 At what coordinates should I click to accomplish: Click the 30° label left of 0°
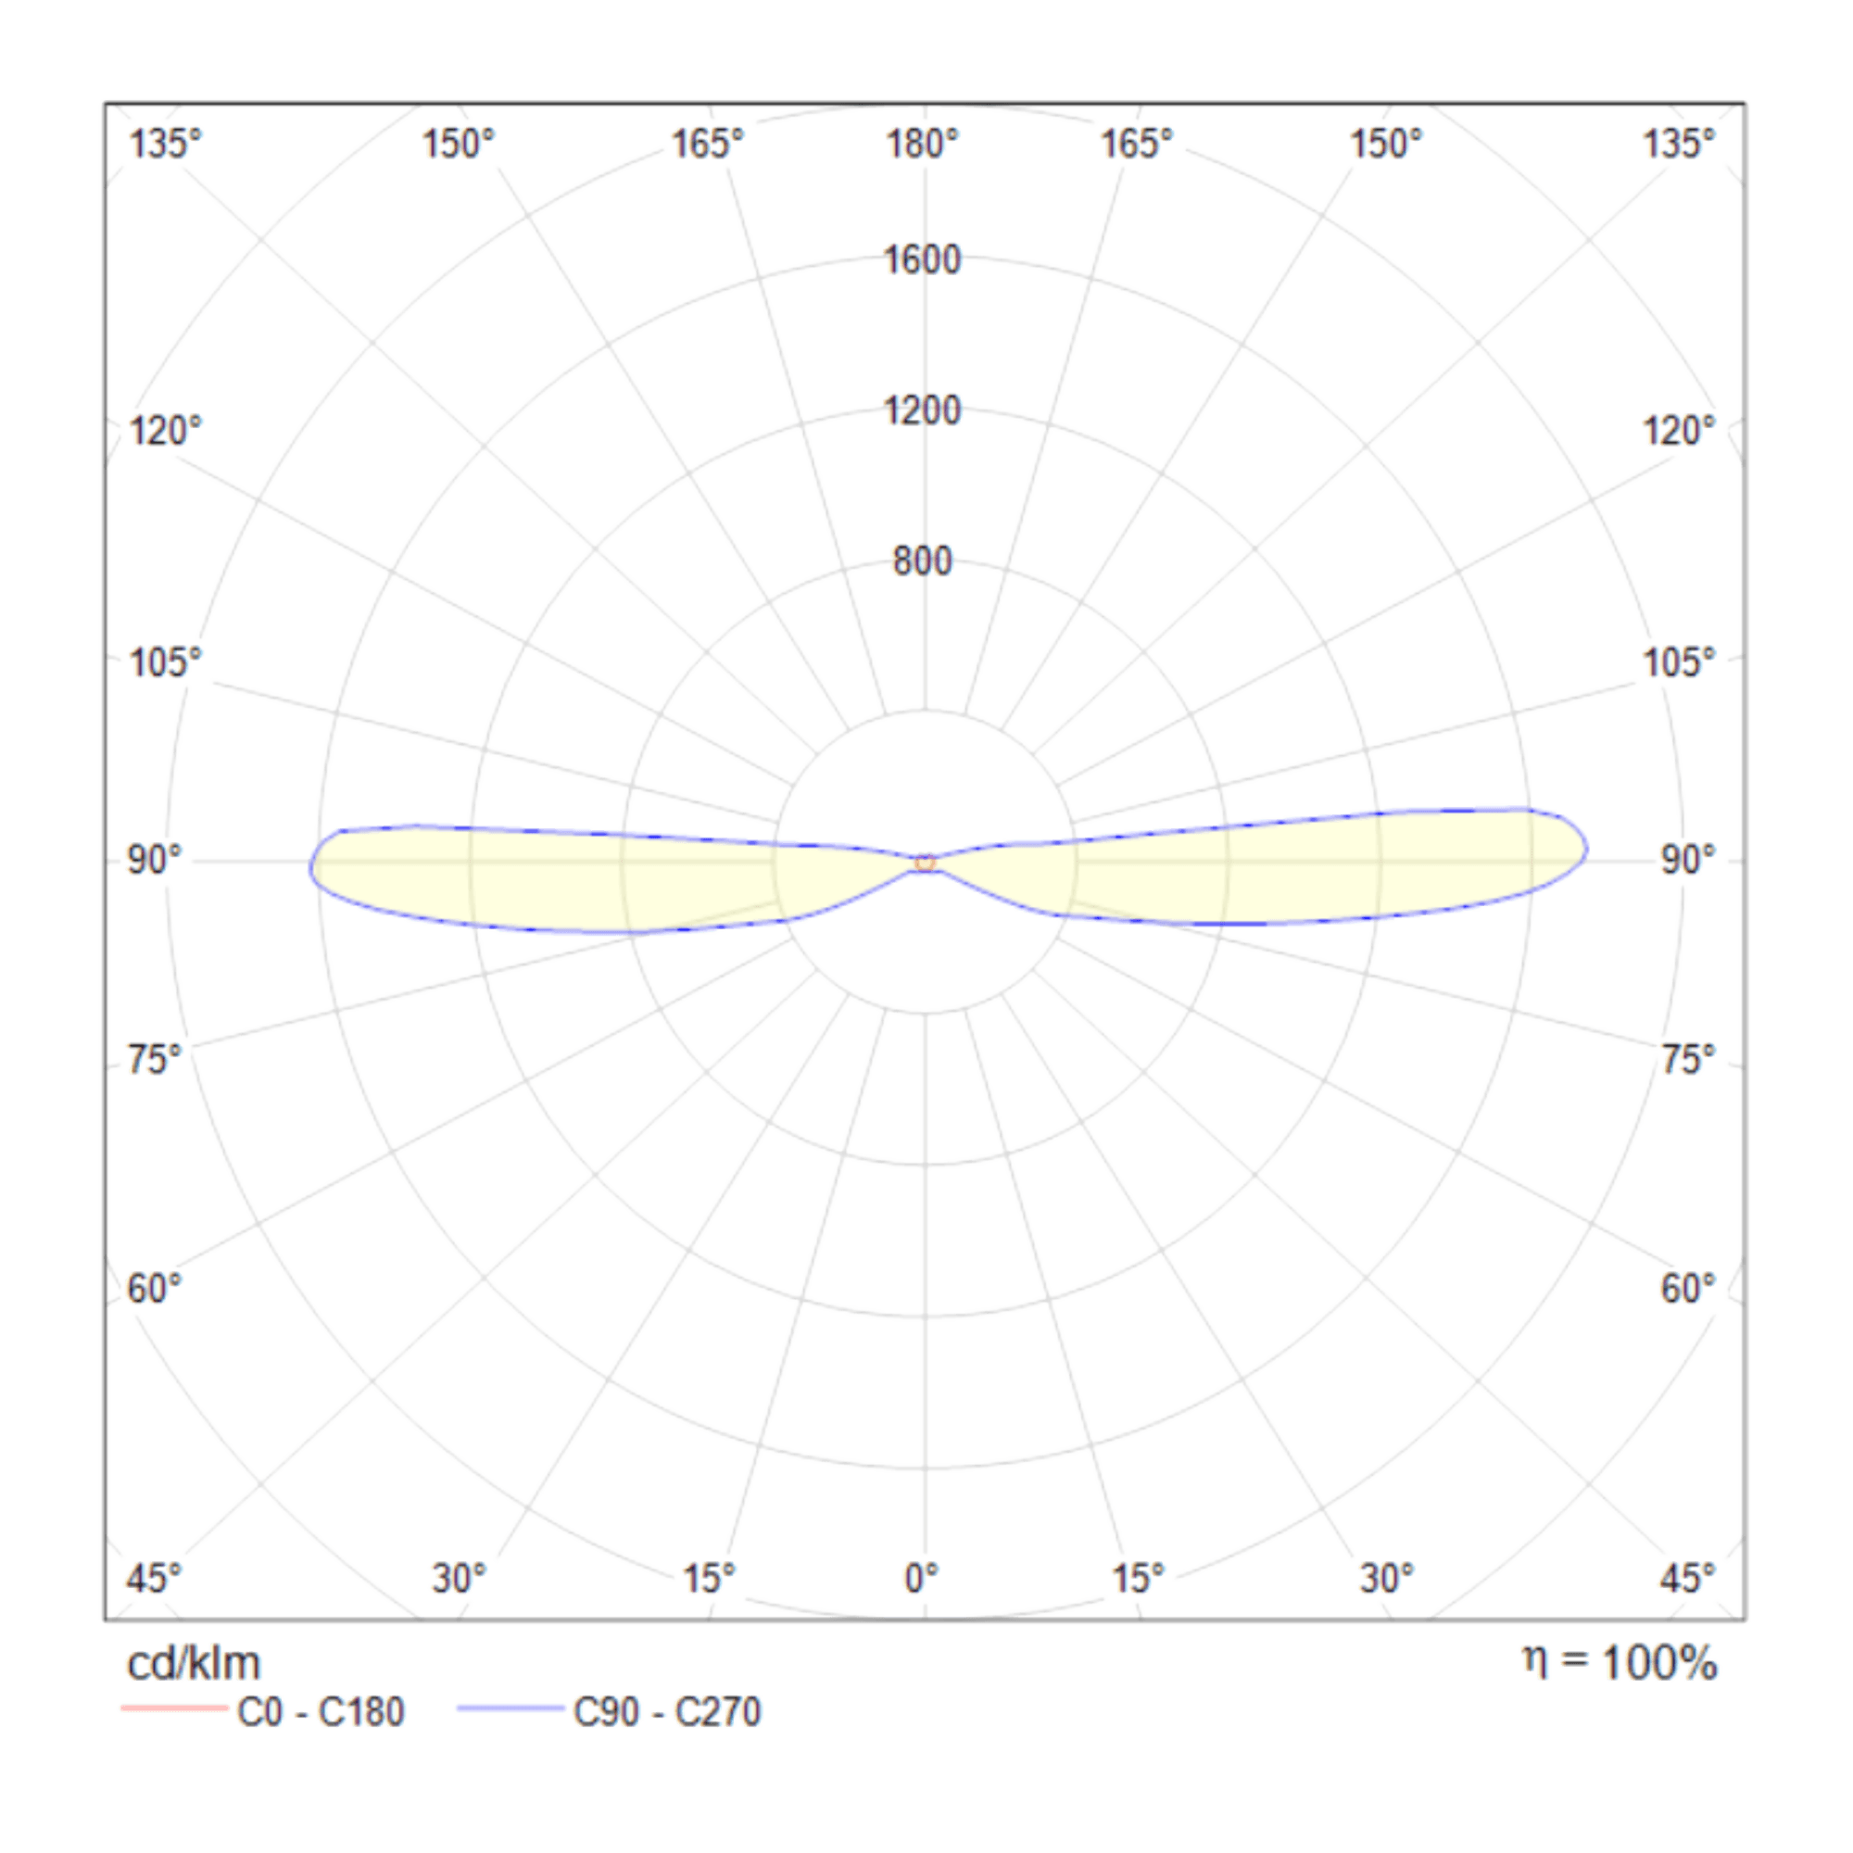pos(459,1578)
